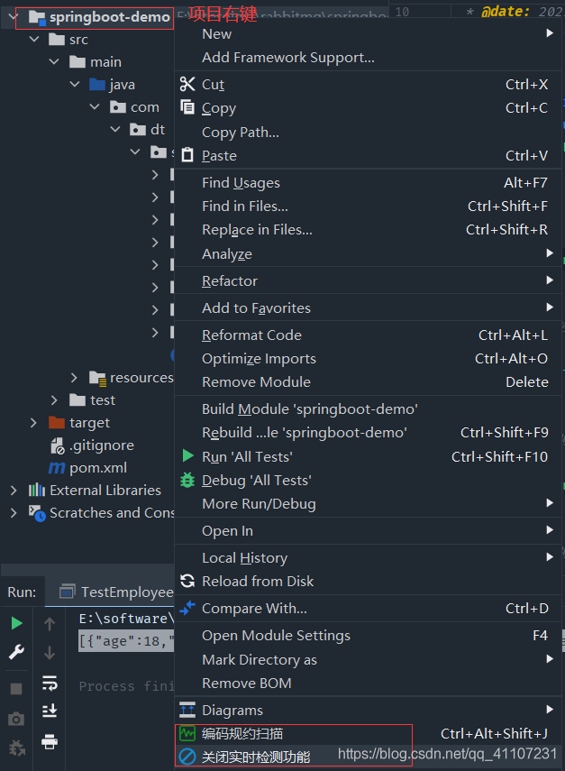Disable real-time detection via 关闭实时检测功能
This screenshot has width=565, height=771.
pyautogui.click(x=255, y=757)
